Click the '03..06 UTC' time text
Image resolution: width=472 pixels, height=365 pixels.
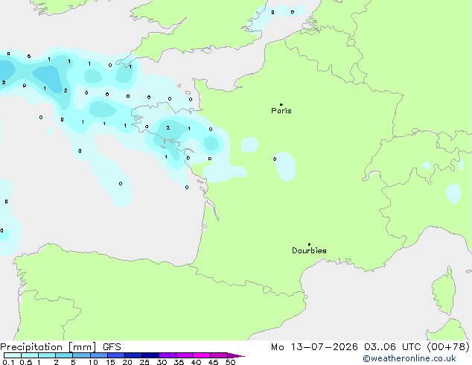point(392,347)
